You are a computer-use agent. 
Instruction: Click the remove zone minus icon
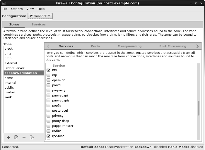pos(24,137)
